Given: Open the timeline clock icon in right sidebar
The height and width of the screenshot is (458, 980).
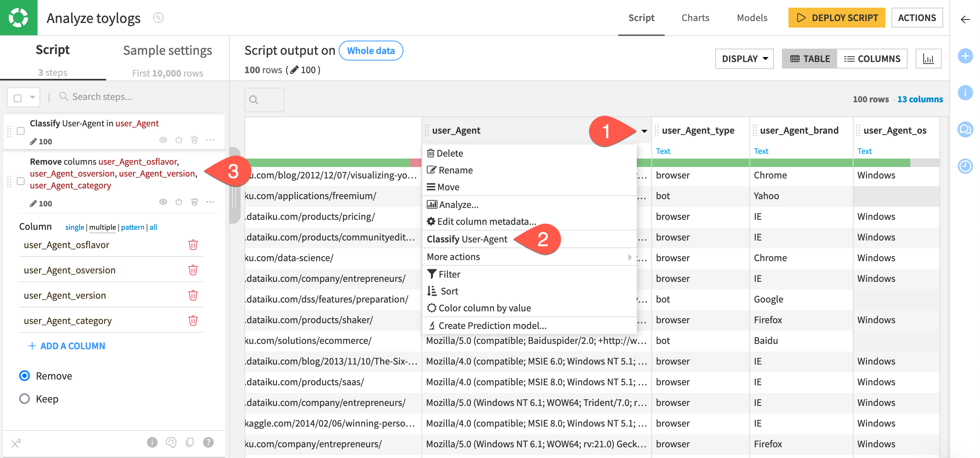Looking at the screenshot, I should [965, 166].
